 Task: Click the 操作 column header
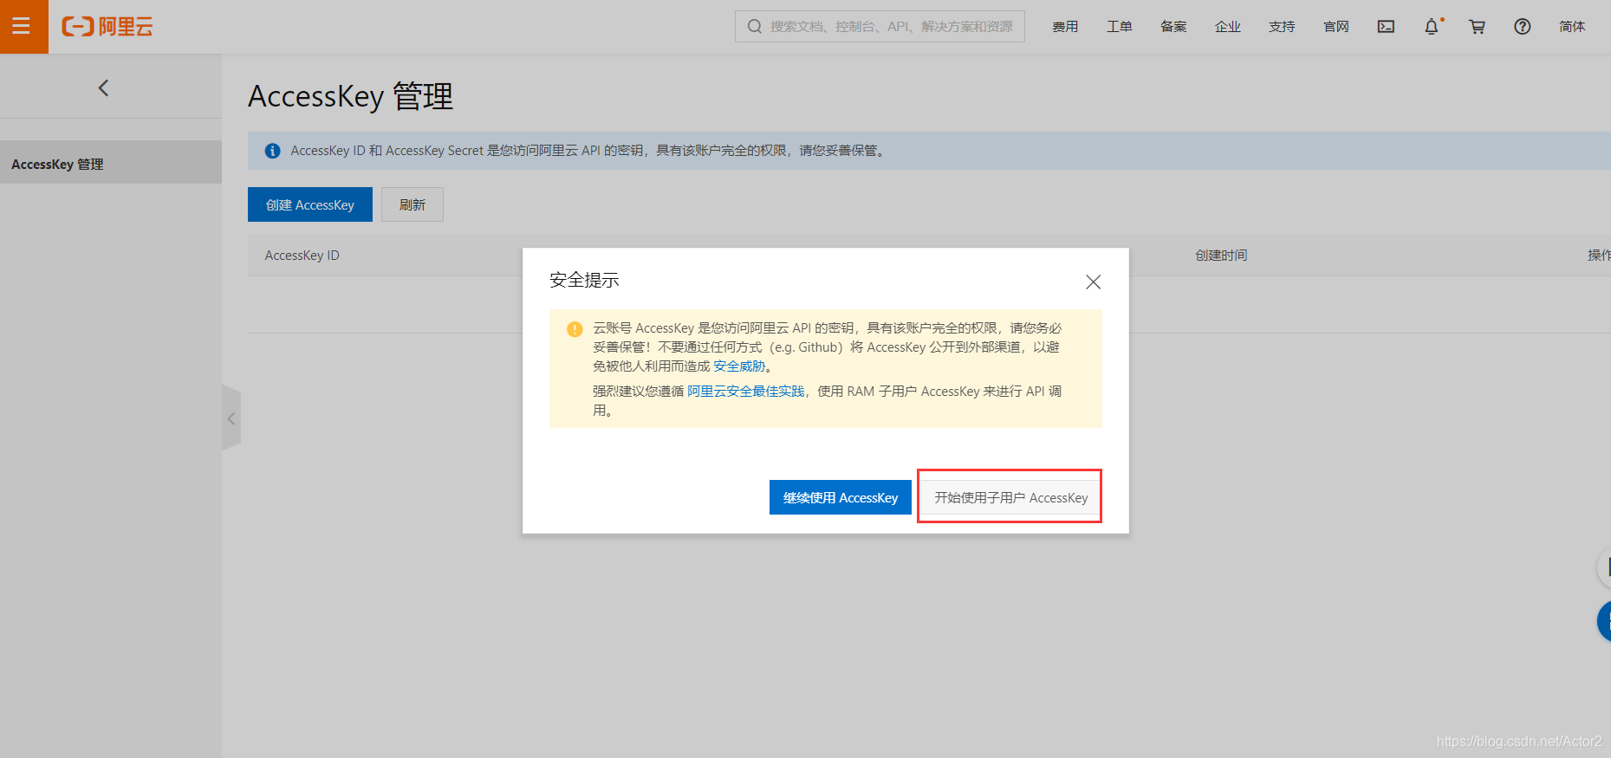click(x=1599, y=256)
